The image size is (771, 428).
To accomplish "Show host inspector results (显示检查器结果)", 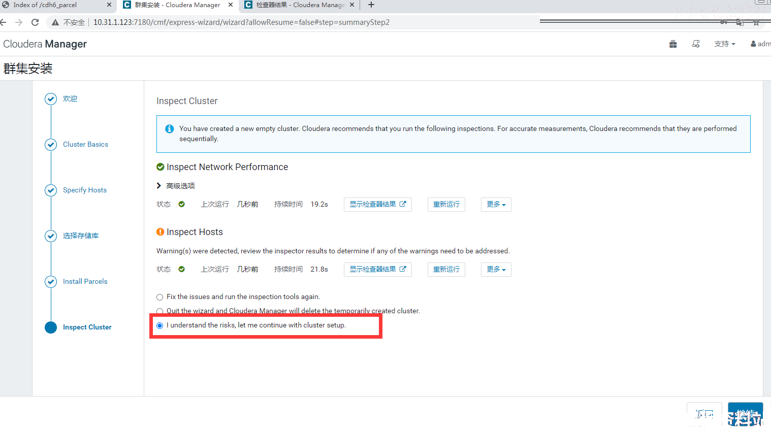I will [378, 270].
